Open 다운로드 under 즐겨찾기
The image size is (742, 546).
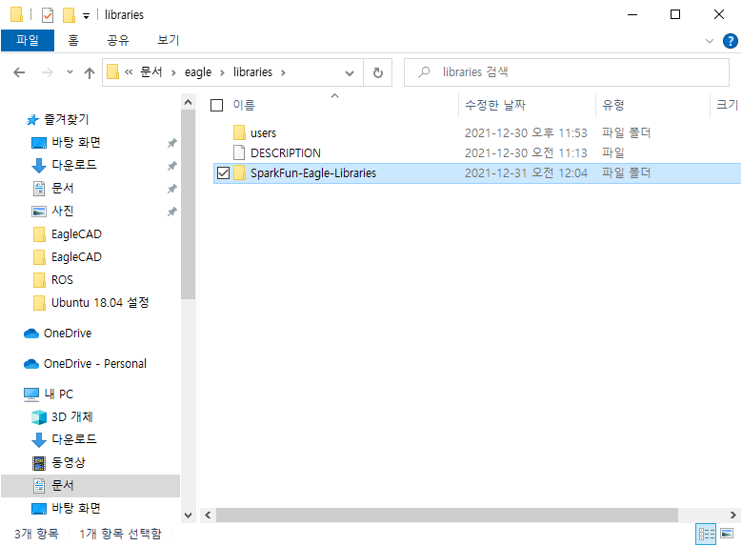74,165
